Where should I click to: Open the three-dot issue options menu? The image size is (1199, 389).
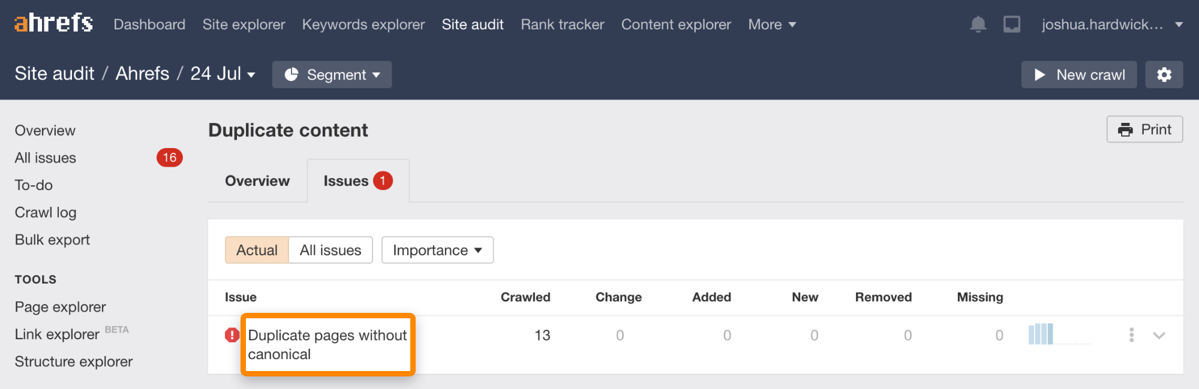point(1131,335)
